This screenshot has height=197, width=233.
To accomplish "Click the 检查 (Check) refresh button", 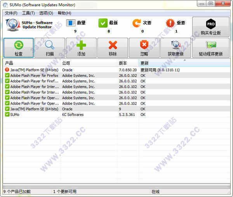I will pyautogui.click(x=19, y=48).
